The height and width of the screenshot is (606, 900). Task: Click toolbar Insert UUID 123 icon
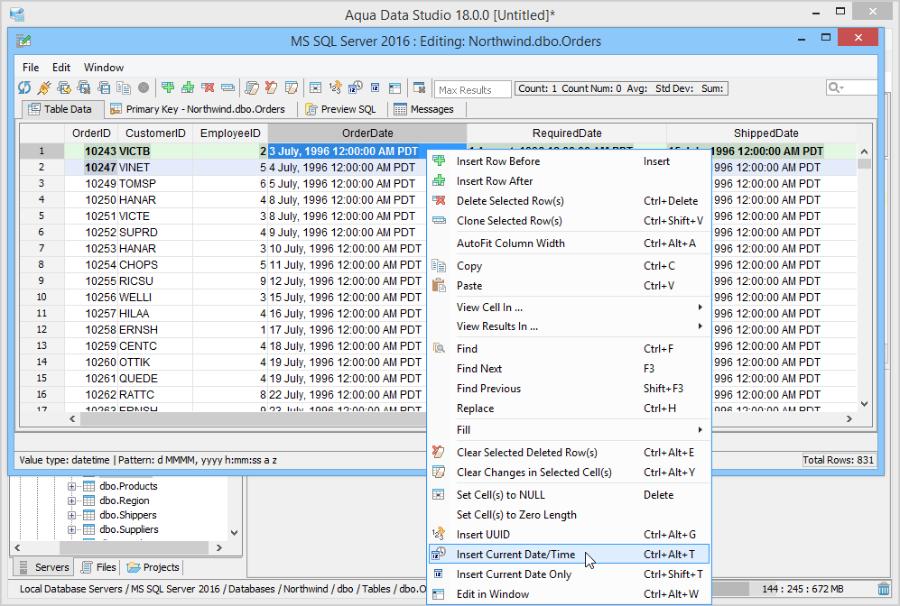335,87
